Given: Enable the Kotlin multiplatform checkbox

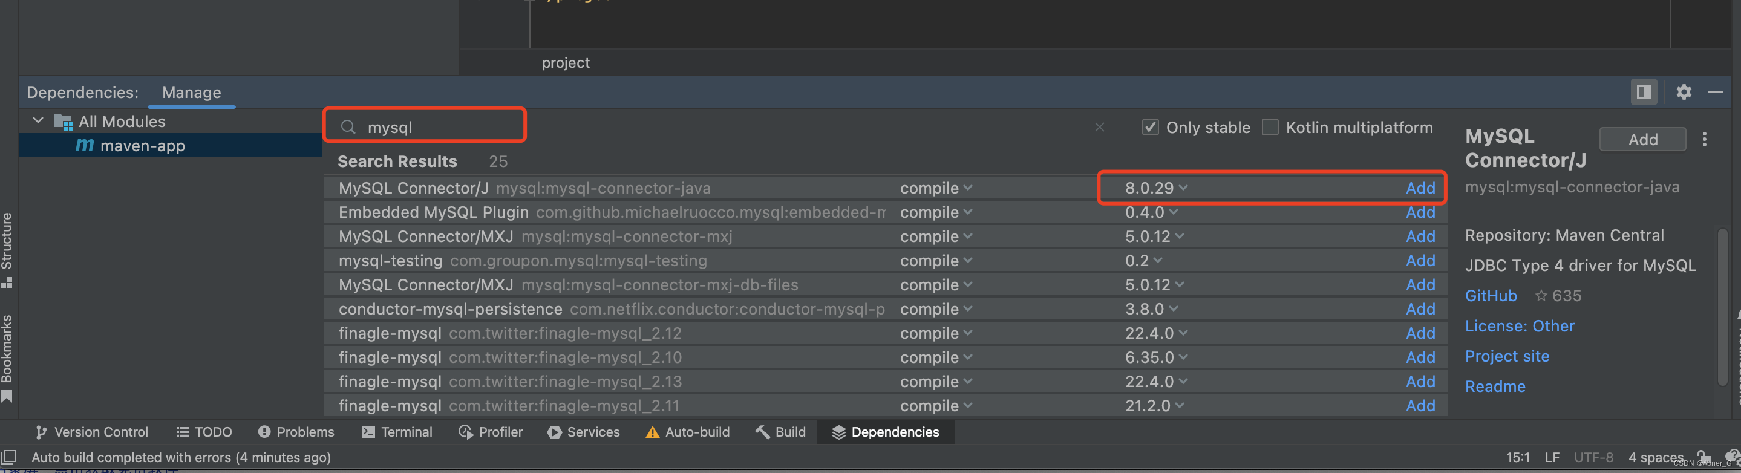Looking at the screenshot, I should click(x=1270, y=127).
